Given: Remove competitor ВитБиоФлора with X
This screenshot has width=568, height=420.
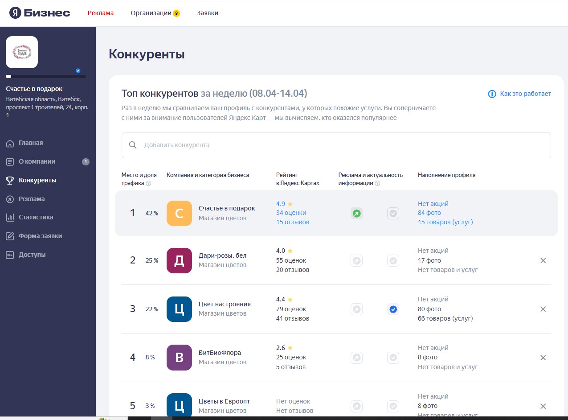Looking at the screenshot, I should click(543, 358).
